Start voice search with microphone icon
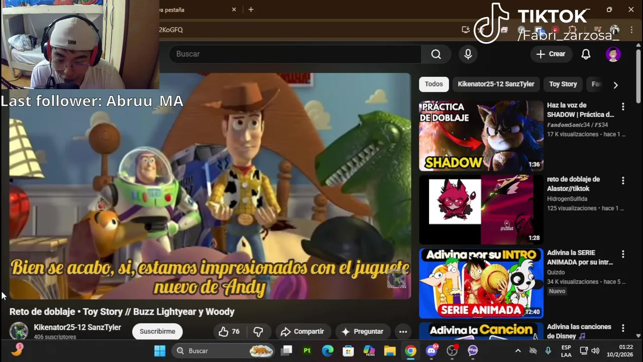 click(x=468, y=54)
